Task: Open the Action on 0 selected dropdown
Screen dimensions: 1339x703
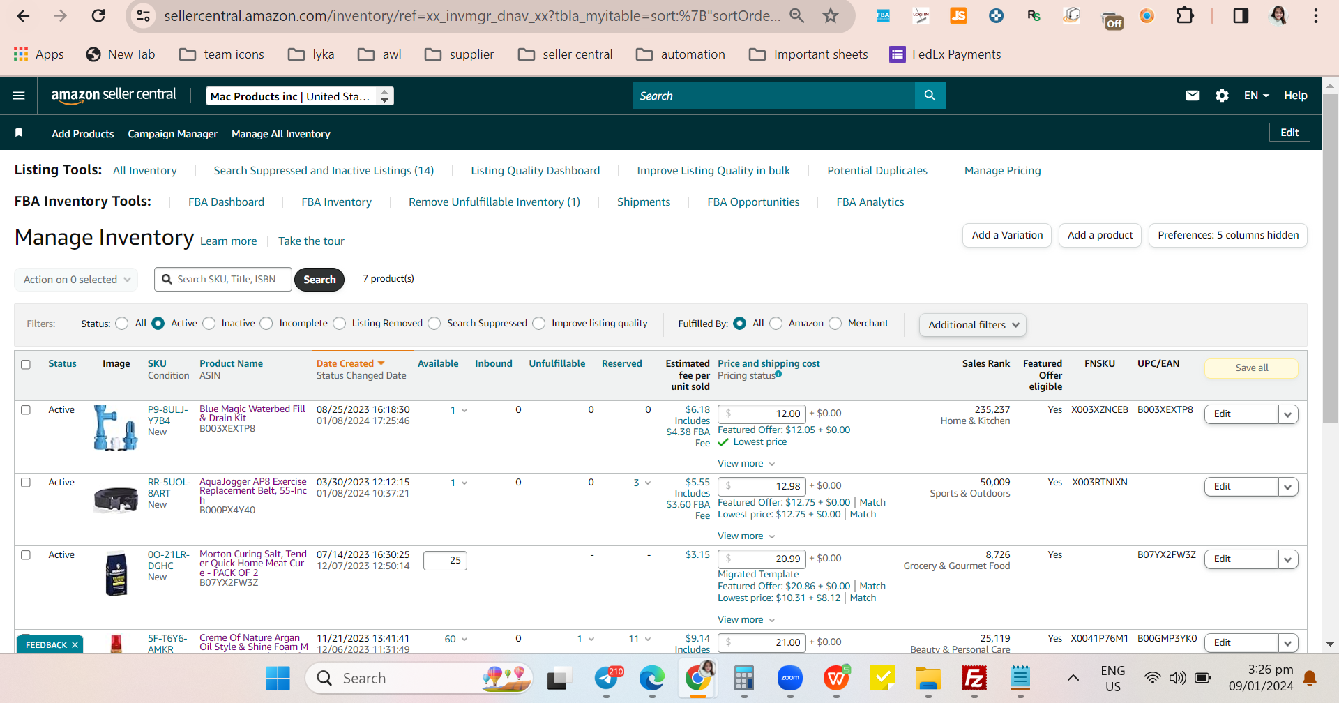Action: pyautogui.click(x=76, y=280)
